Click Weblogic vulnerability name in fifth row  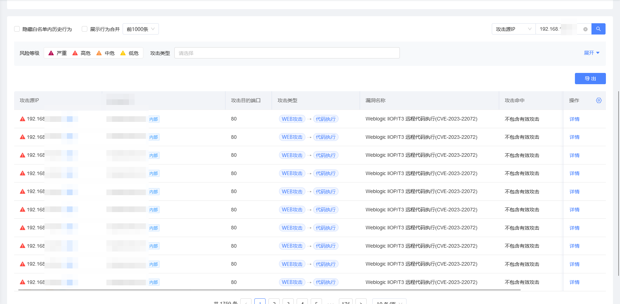[421, 192]
